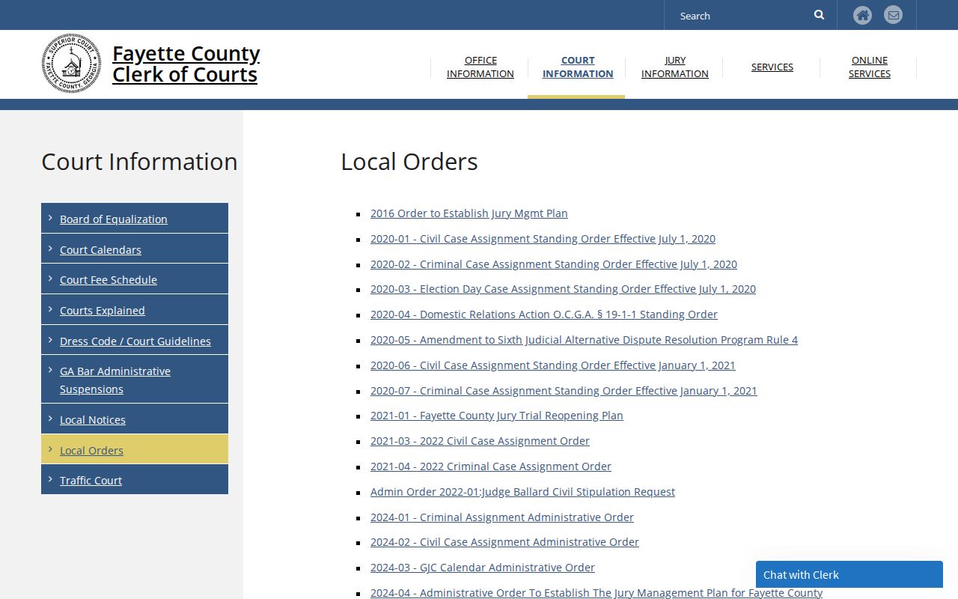Screen dimensions: 958x599
Task: Open 2021-04 2022 Criminal Case Assignment Order
Action: click(x=491, y=466)
